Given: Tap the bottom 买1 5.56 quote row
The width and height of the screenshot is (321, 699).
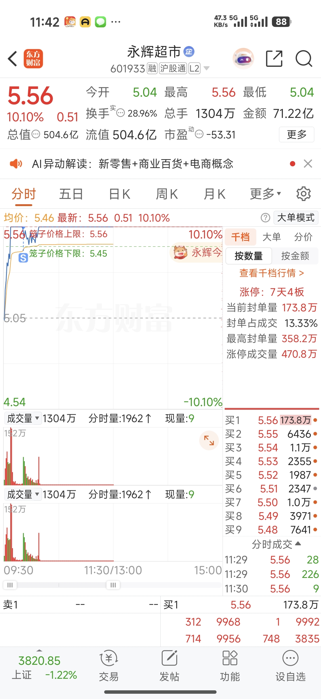Looking at the screenshot, I should tap(241, 605).
